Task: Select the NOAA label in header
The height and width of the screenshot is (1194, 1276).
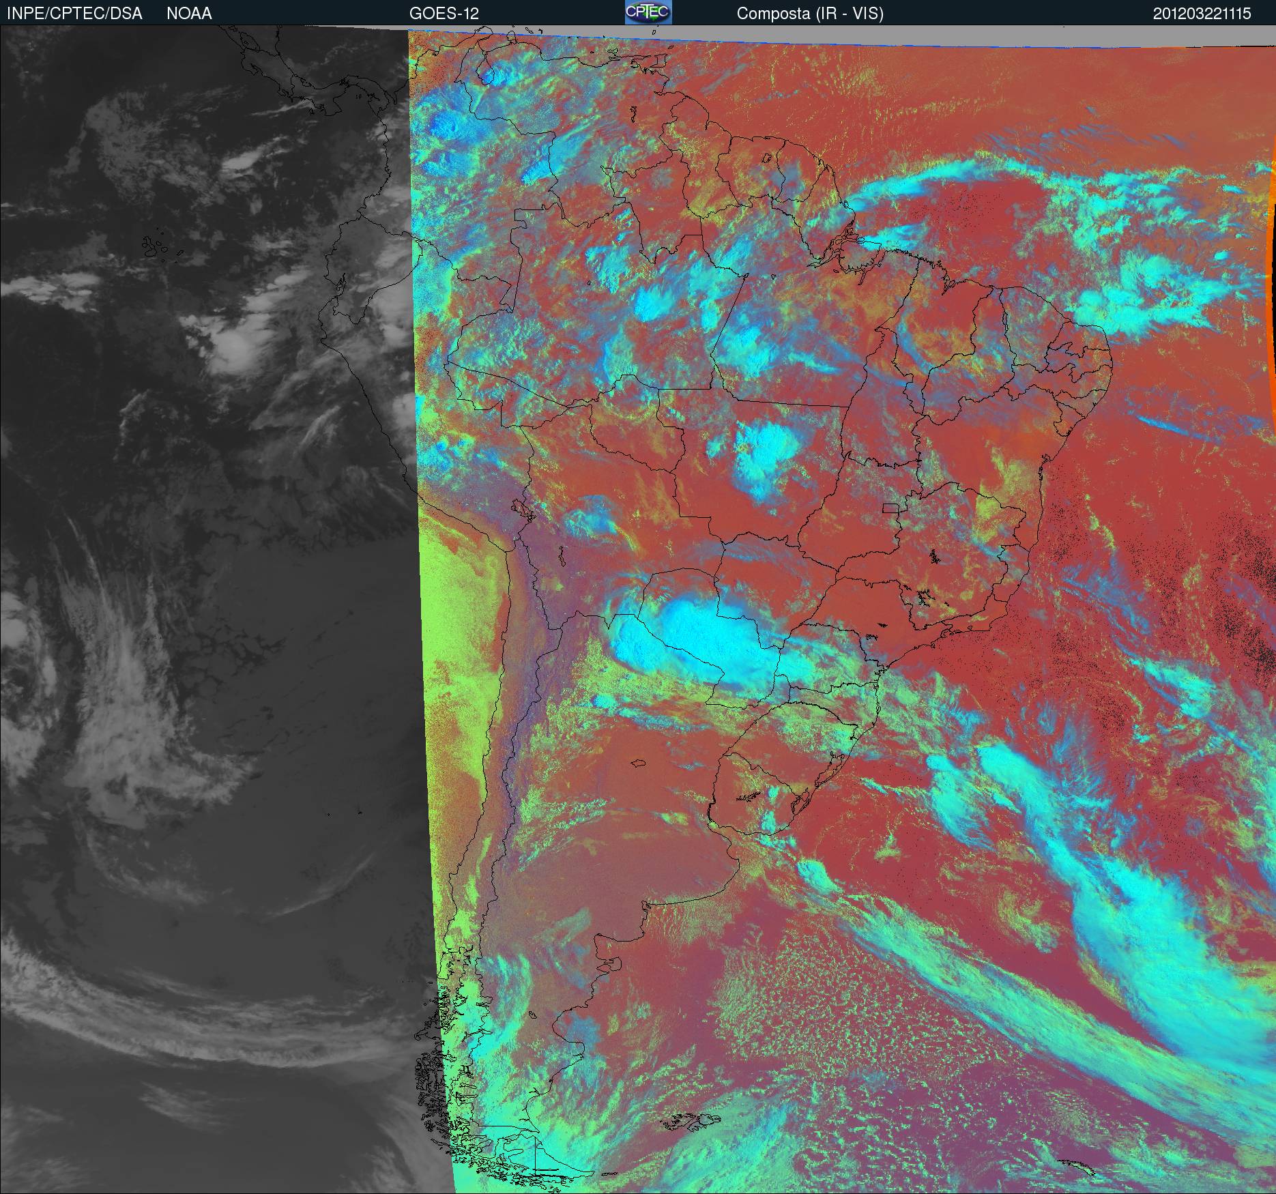Action: tap(189, 14)
